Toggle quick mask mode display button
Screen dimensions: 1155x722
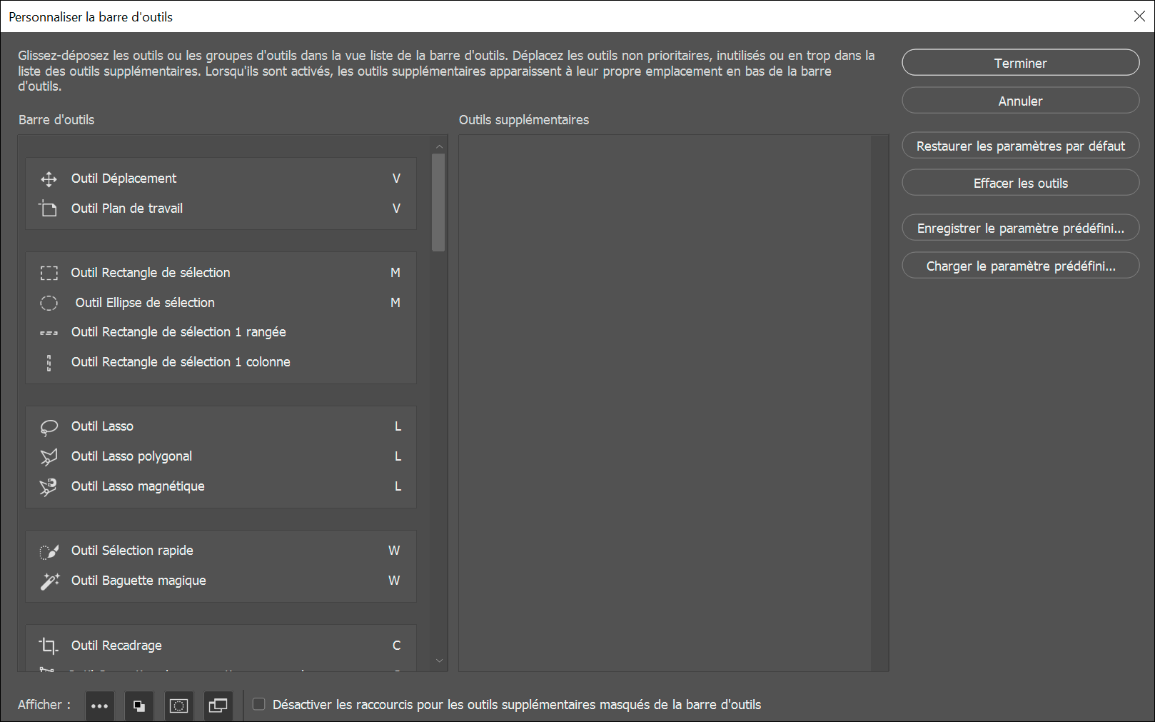tap(178, 706)
